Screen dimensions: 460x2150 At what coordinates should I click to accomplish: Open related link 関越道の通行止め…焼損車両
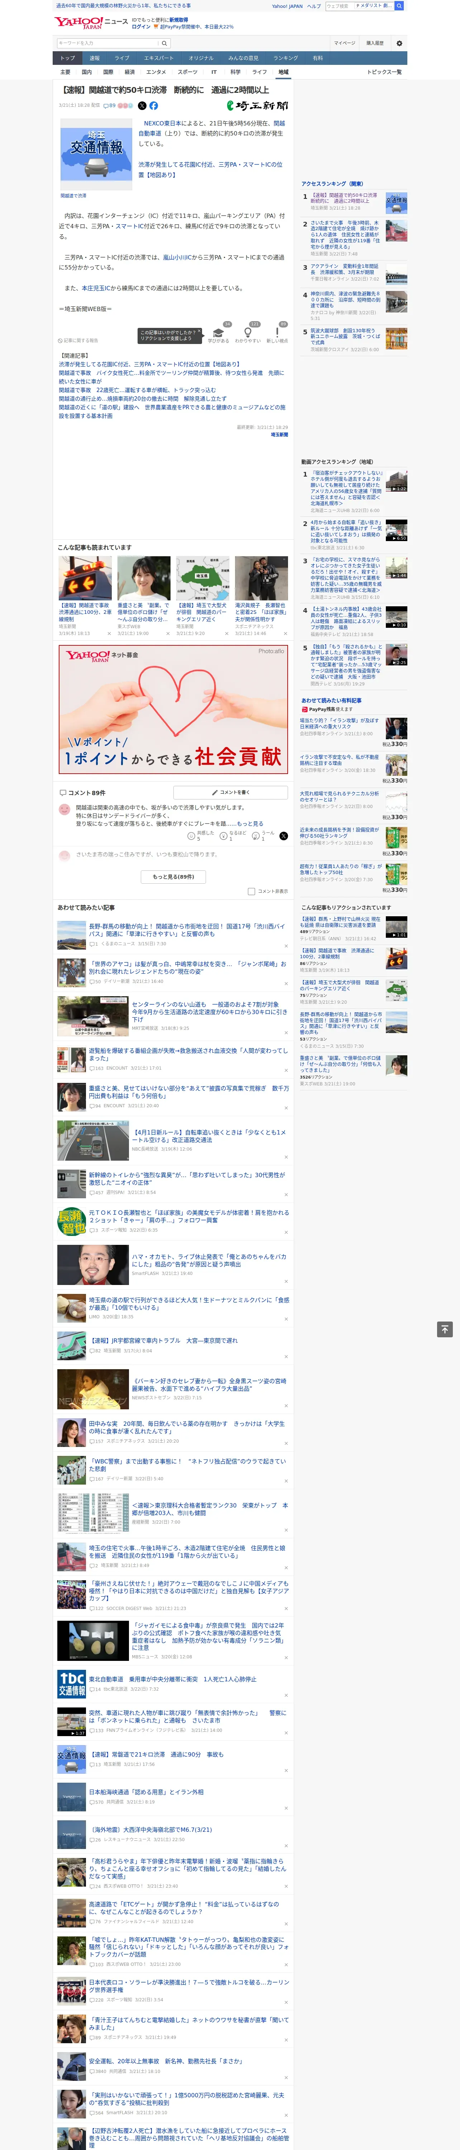click(143, 398)
